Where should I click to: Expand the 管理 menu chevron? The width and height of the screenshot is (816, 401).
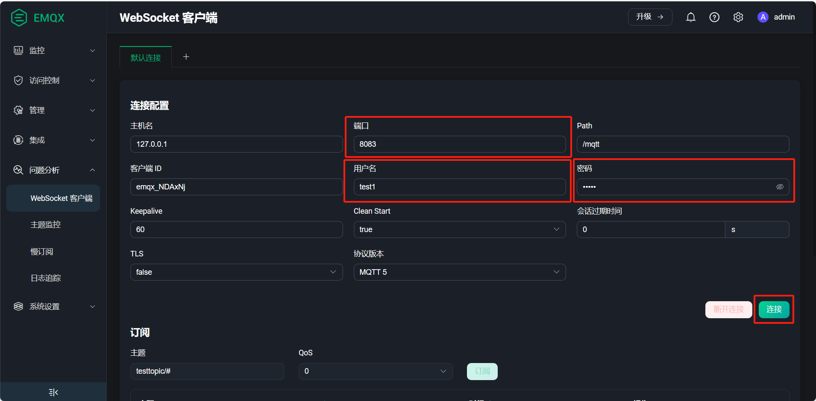92,110
